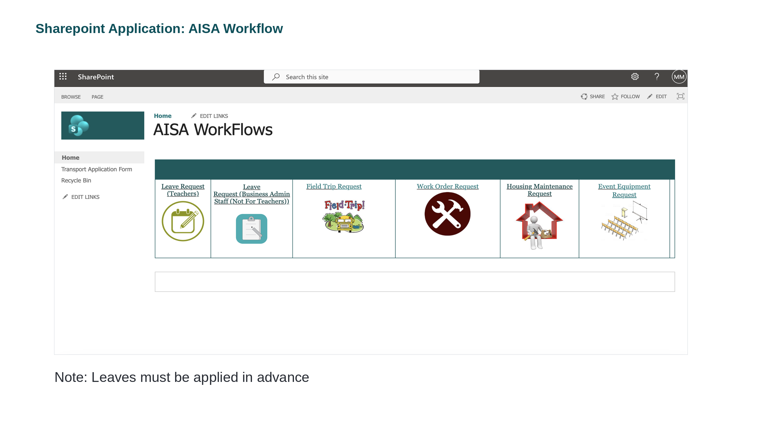
Task: Click the chairs and projector equipment image
Action: (624, 220)
